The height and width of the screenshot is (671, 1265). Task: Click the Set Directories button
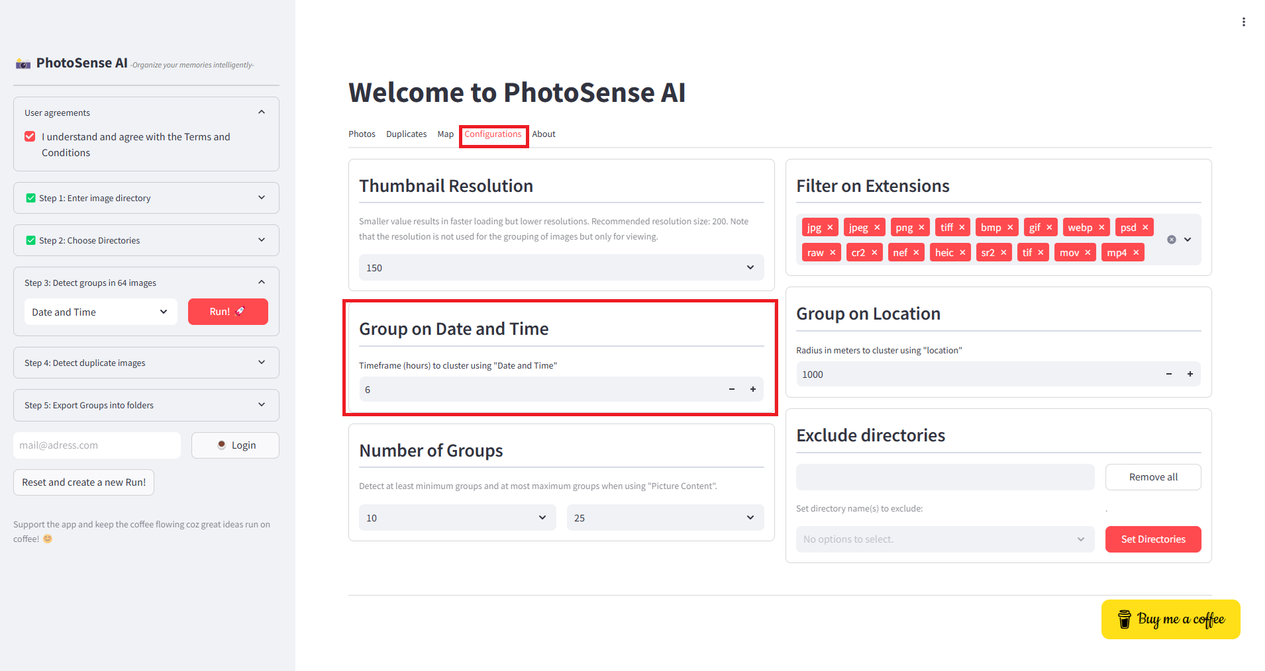tap(1153, 539)
